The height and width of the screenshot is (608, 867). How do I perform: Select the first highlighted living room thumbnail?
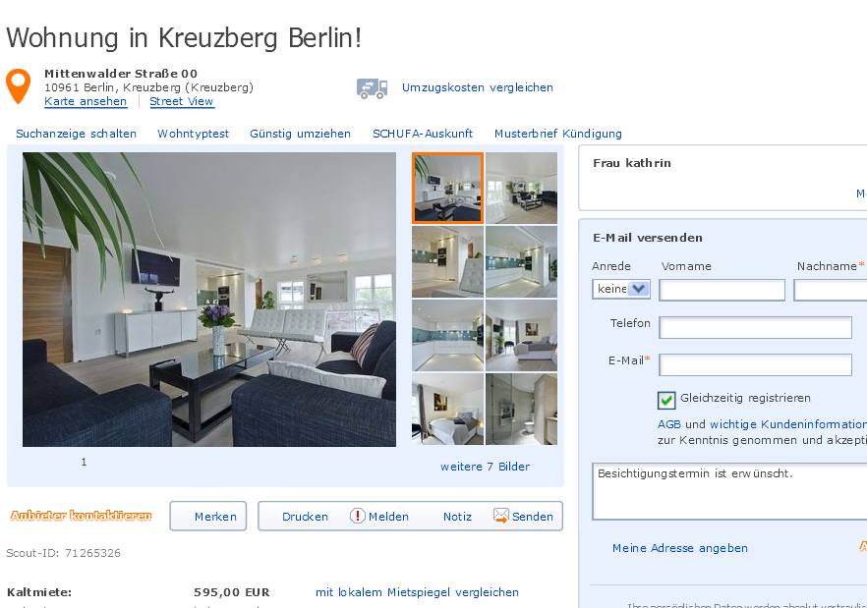click(448, 188)
